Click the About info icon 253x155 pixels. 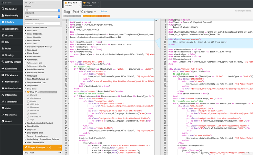click(x=3, y=121)
